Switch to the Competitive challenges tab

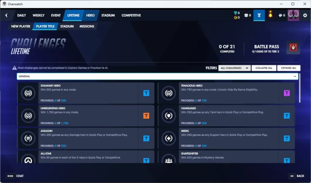point(131,15)
